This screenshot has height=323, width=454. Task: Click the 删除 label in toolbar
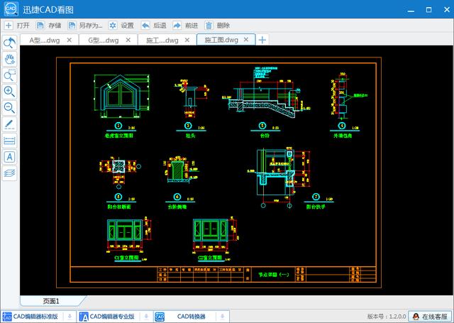[223, 26]
